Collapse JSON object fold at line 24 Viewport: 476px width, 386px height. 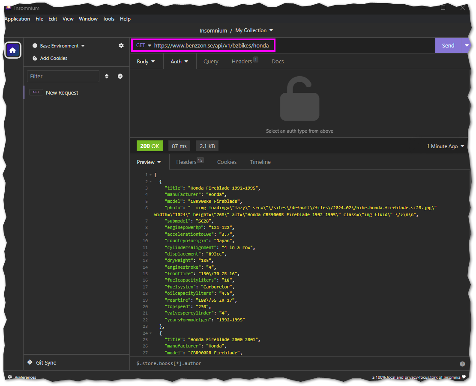click(x=150, y=333)
